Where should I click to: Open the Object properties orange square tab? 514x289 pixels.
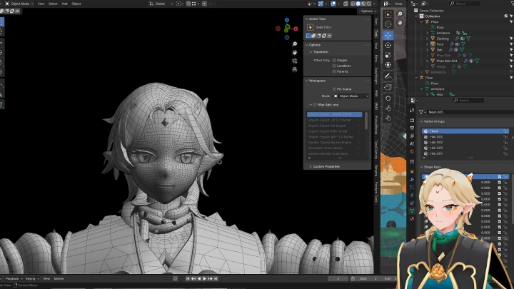pos(412,172)
